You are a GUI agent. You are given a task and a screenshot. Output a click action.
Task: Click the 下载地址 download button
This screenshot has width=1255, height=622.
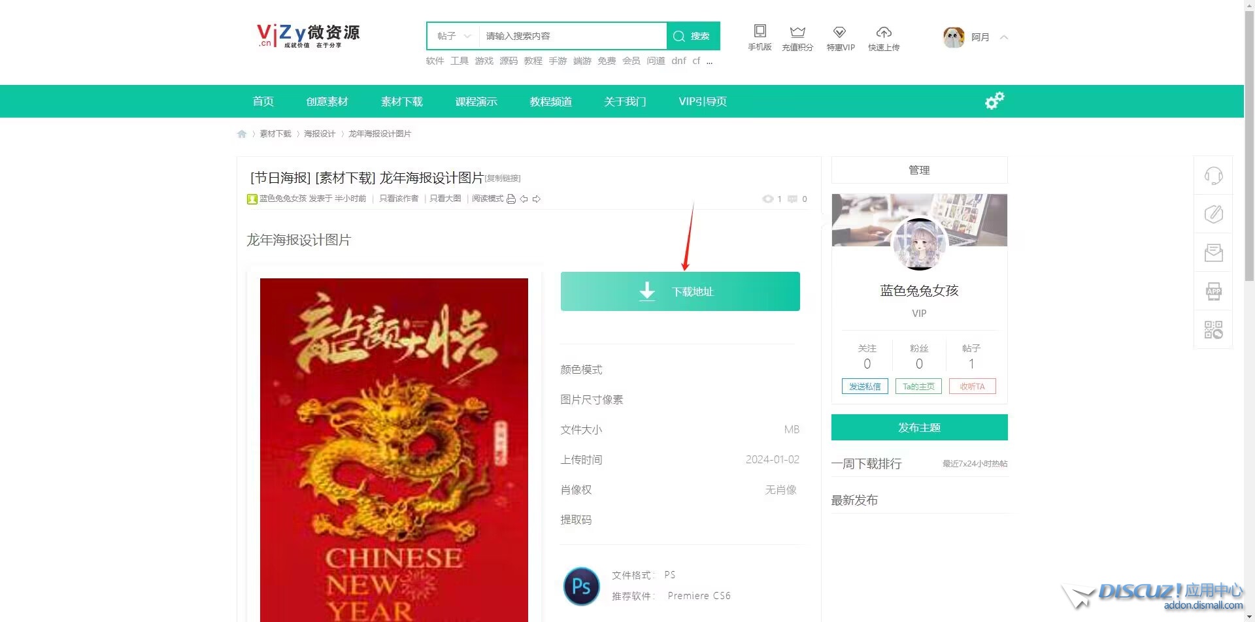pyautogui.click(x=680, y=291)
